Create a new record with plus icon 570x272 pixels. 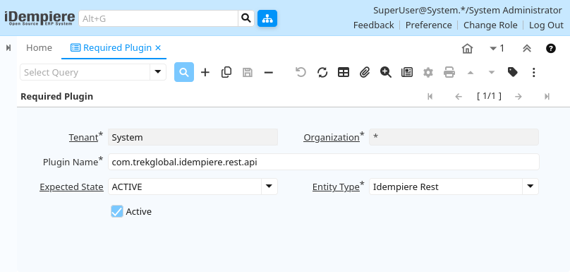click(x=205, y=73)
